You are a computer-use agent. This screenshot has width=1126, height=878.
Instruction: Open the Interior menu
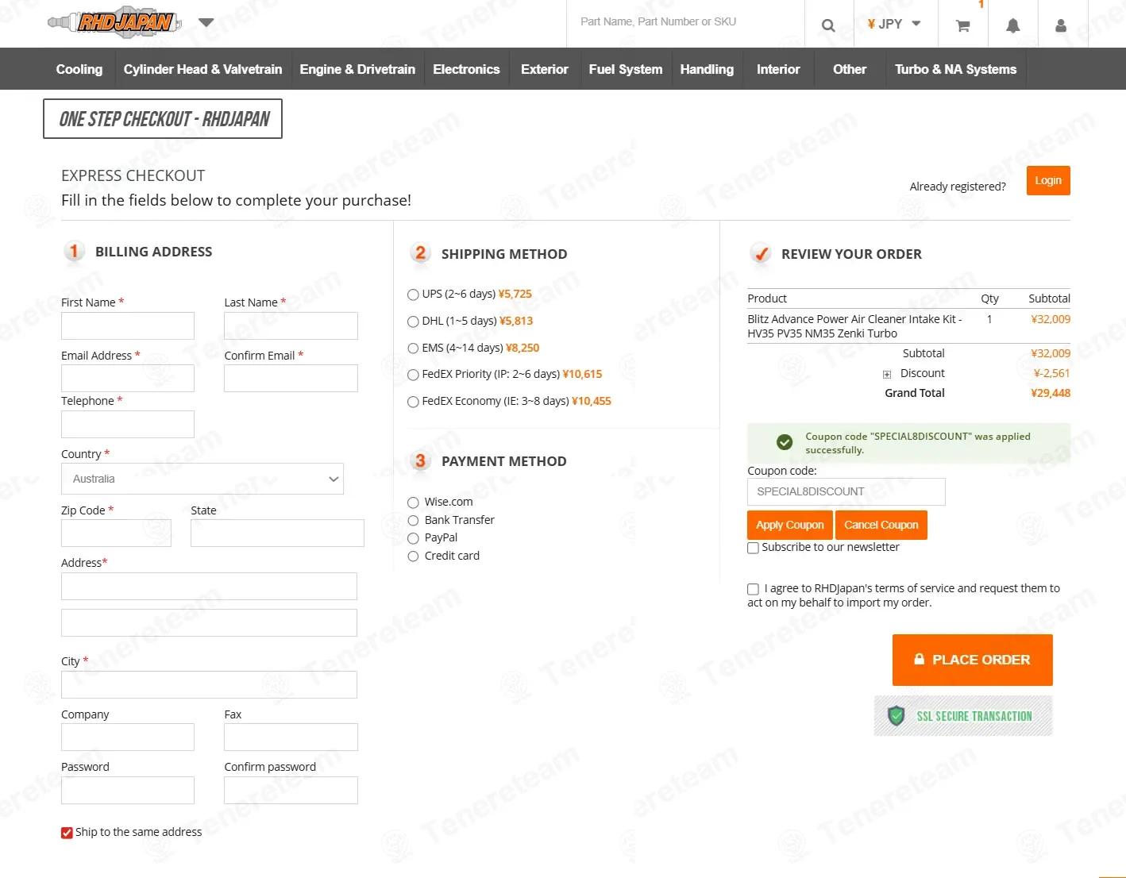(x=778, y=69)
